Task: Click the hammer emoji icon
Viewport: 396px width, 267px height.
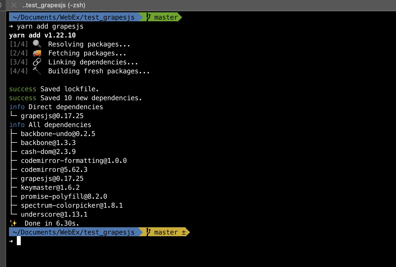Action: point(37,71)
